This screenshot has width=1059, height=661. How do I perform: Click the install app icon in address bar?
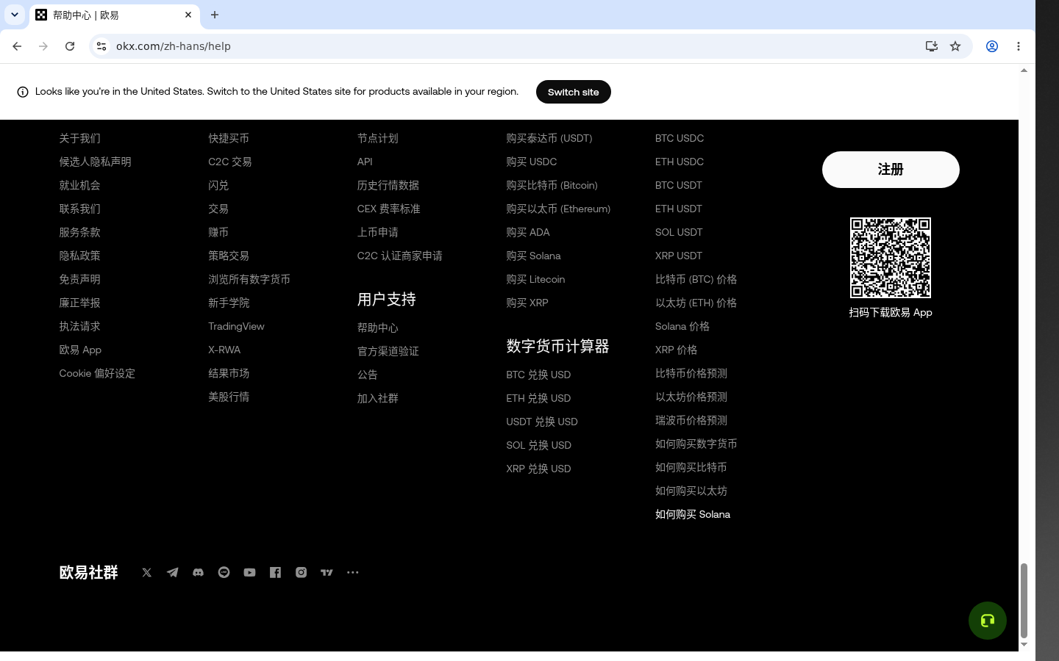[x=932, y=46]
